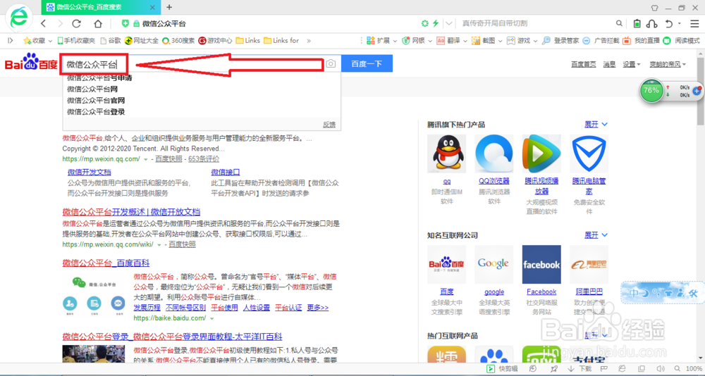Expand the 截图 screenshot dropdown
This screenshot has width=705, height=376.
(500, 41)
